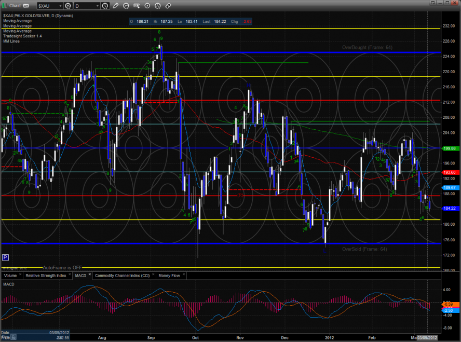Click the SET settings icon in toolbar
The width and height of the screenshot is (461, 342).
(137, 6)
